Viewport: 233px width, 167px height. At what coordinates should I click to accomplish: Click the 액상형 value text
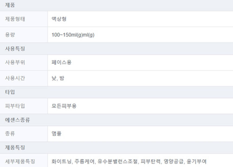click(59, 19)
